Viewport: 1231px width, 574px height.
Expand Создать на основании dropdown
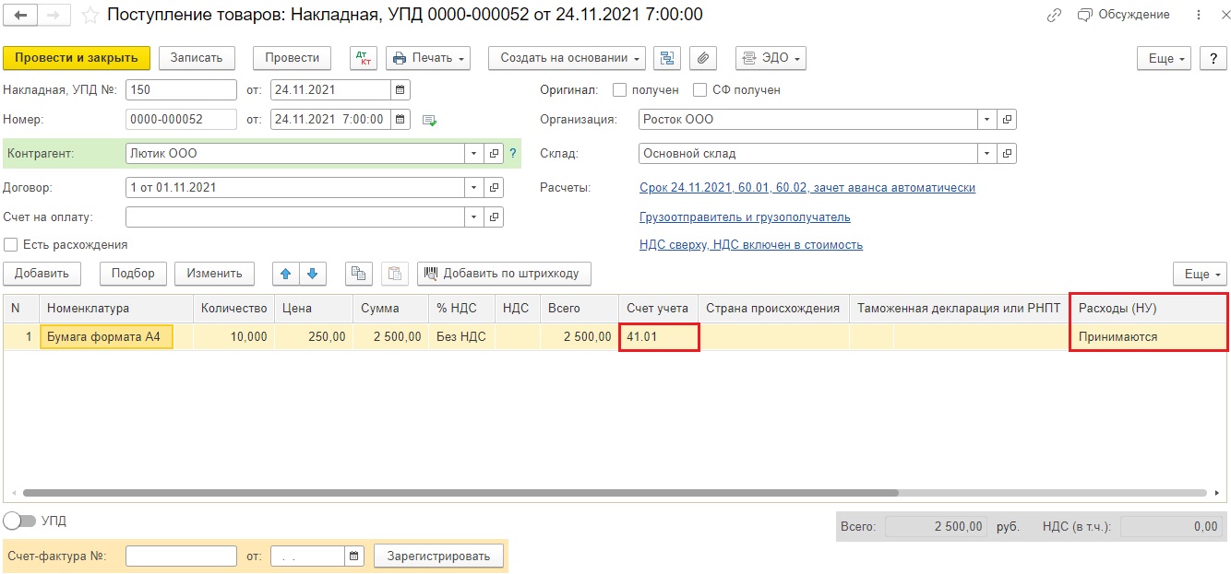click(567, 58)
